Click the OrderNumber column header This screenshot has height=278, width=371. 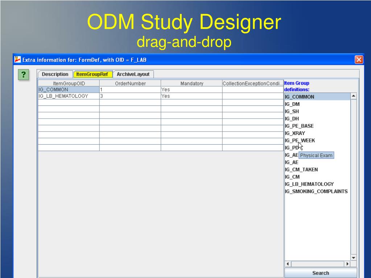pos(130,83)
